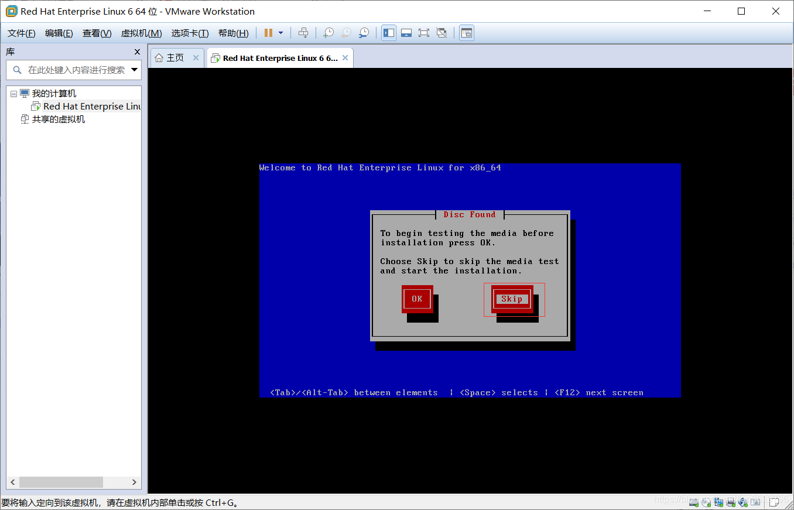Click the message log status bar icon
Image resolution: width=794 pixels, height=510 pixels.
(774, 502)
